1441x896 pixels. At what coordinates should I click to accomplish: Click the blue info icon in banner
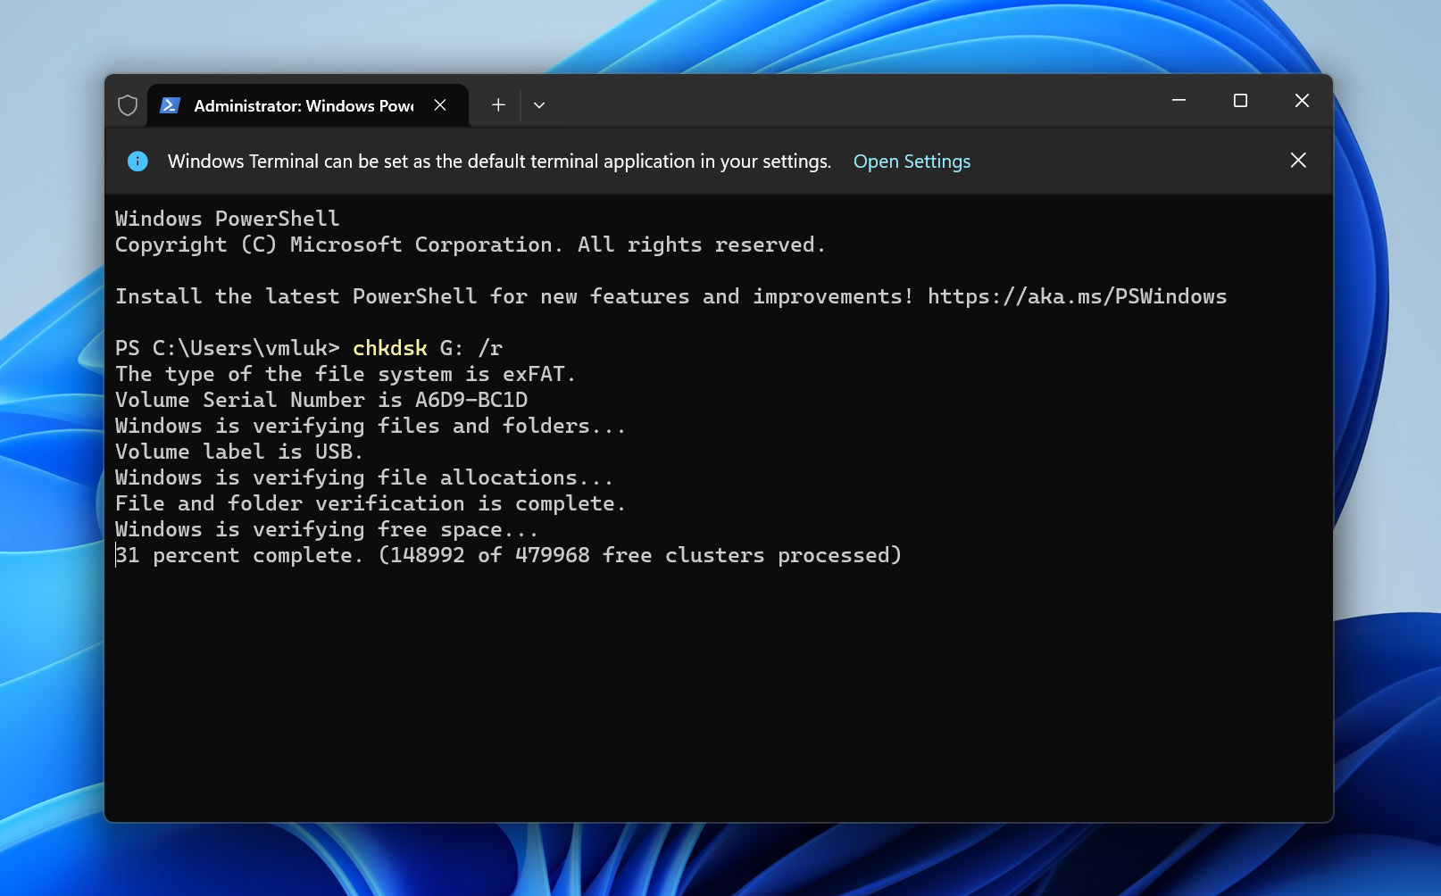pyautogui.click(x=137, y=162)
